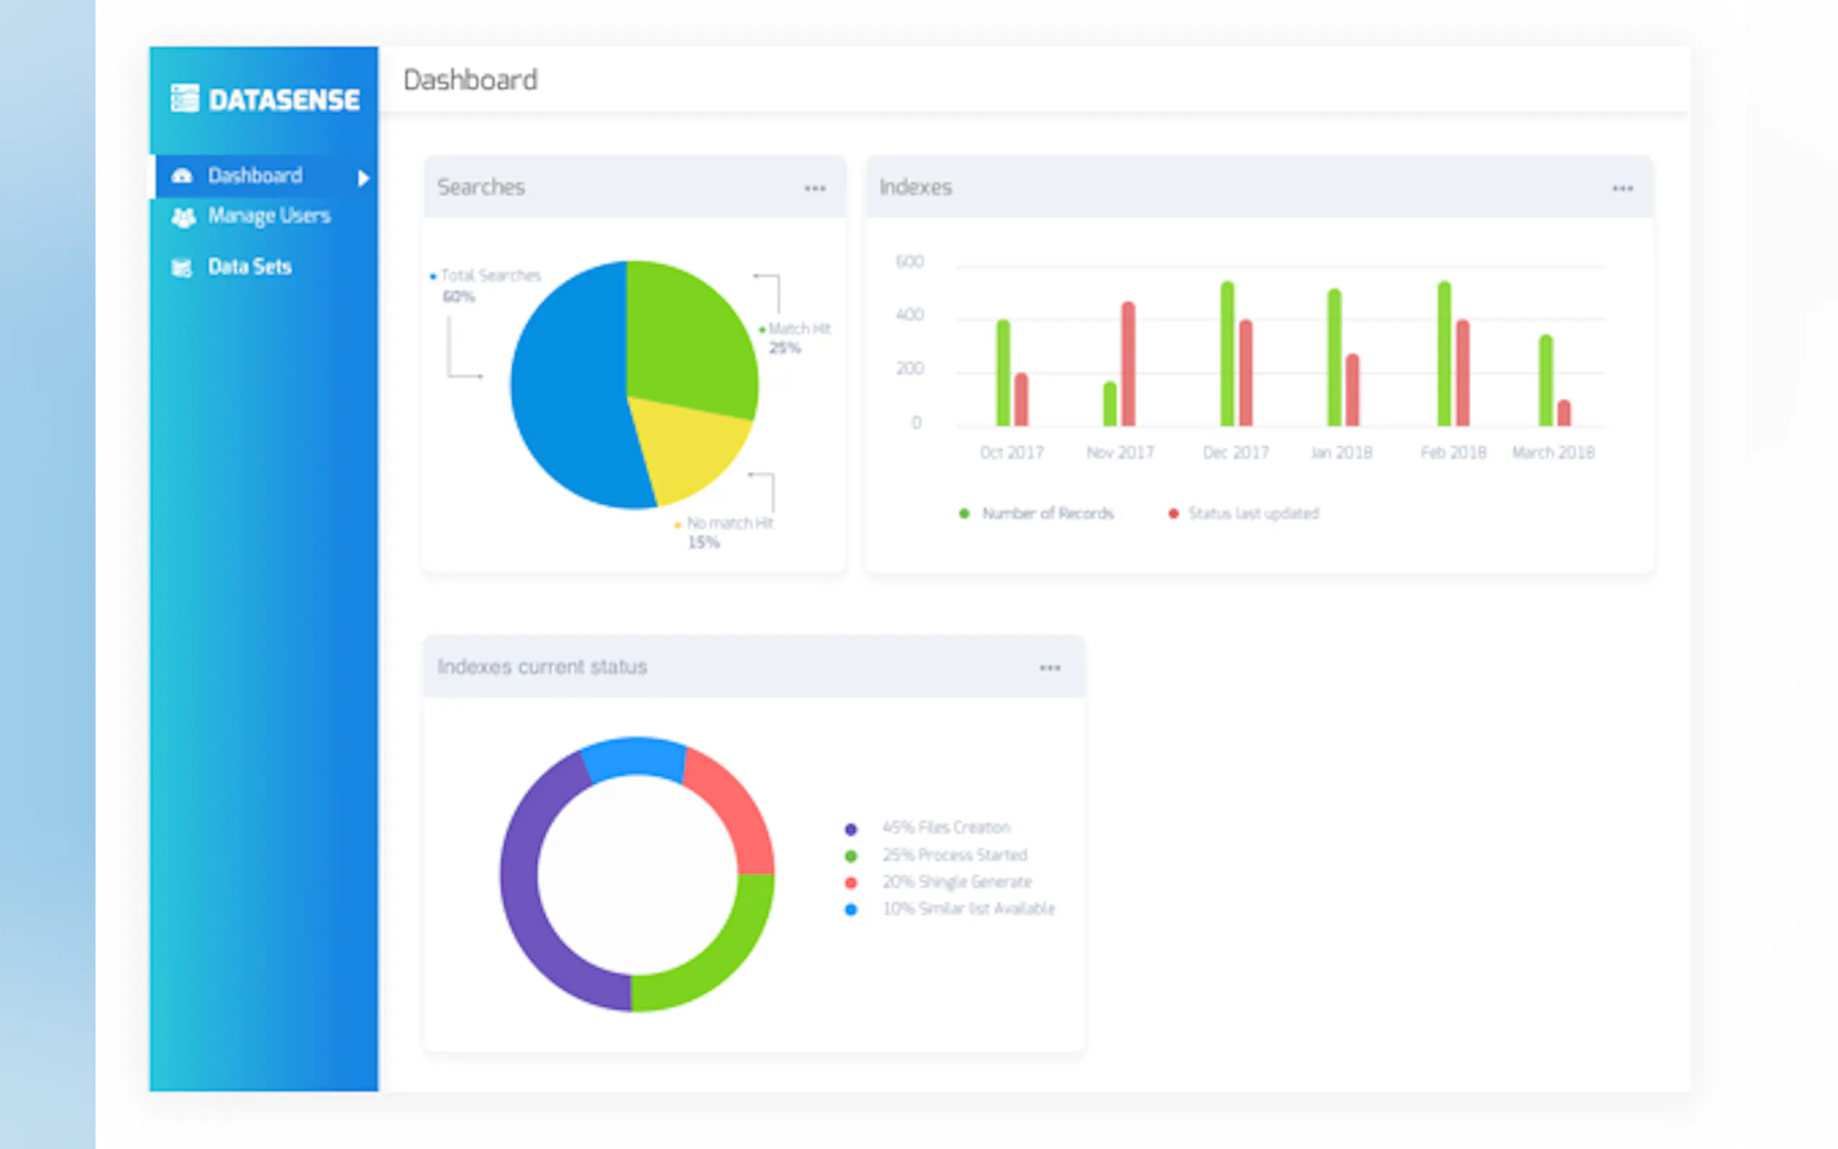Open Indexes current status three-dot menu

(1049, 668)
